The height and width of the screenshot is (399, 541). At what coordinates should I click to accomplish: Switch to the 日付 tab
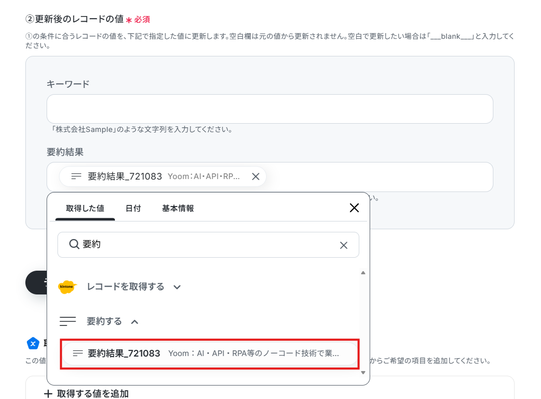[133, 208]
